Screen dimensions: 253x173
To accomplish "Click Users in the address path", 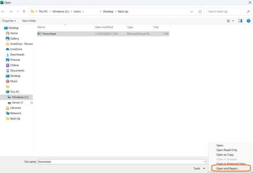I will pyautogui.click(x=77, y=11).
